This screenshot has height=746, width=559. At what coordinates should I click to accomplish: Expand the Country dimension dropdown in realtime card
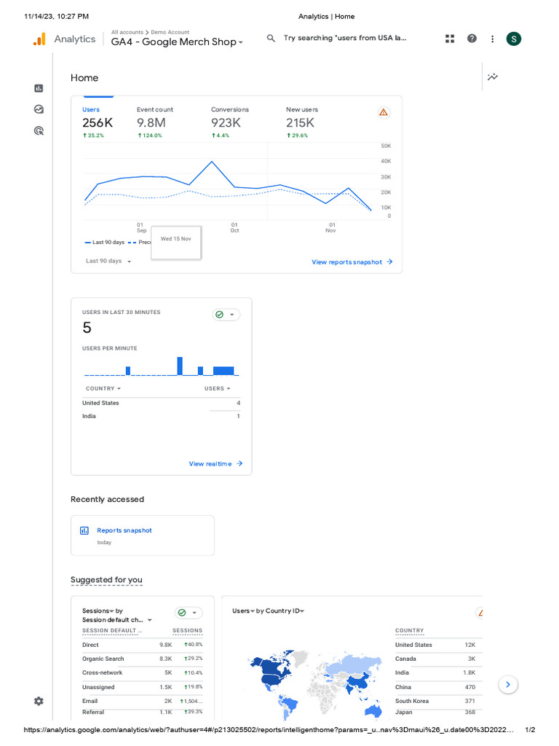click(103, 388)
